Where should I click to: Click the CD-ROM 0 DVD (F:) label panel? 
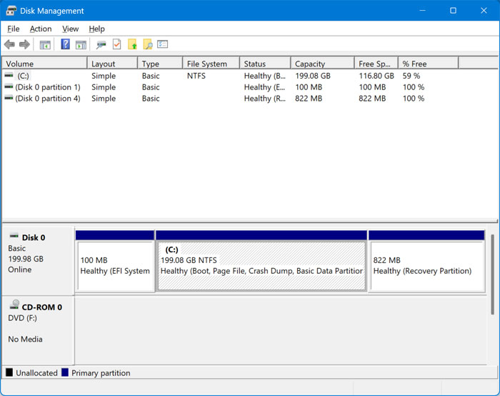point(39,330)
